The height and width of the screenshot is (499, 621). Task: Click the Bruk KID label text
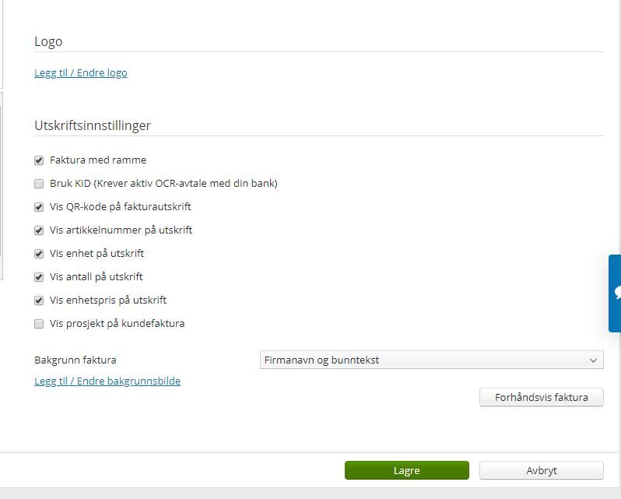(x=163, y=184)
